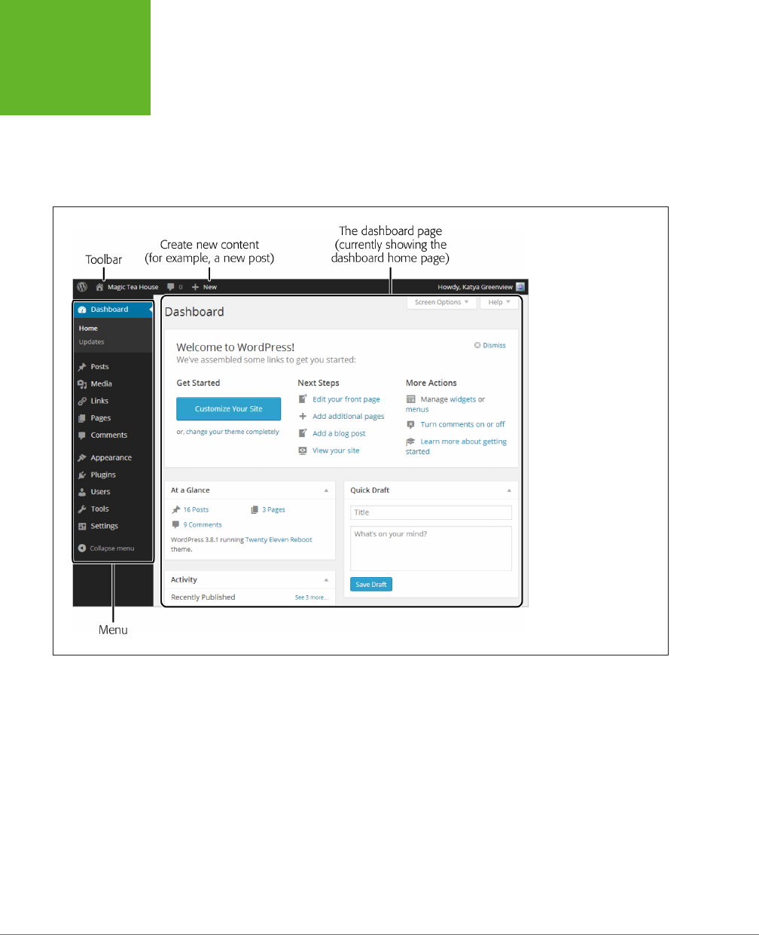Click the home icon beside Magic Tea House
Screen dimensions: 759x935
coord(99,287)
